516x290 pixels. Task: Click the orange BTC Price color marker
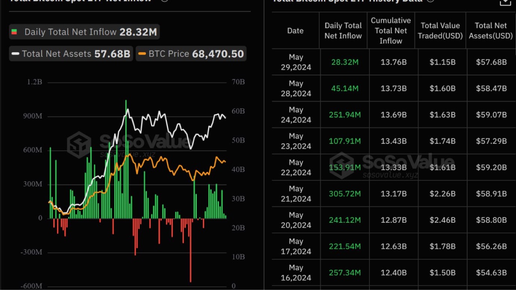point(142,54)
